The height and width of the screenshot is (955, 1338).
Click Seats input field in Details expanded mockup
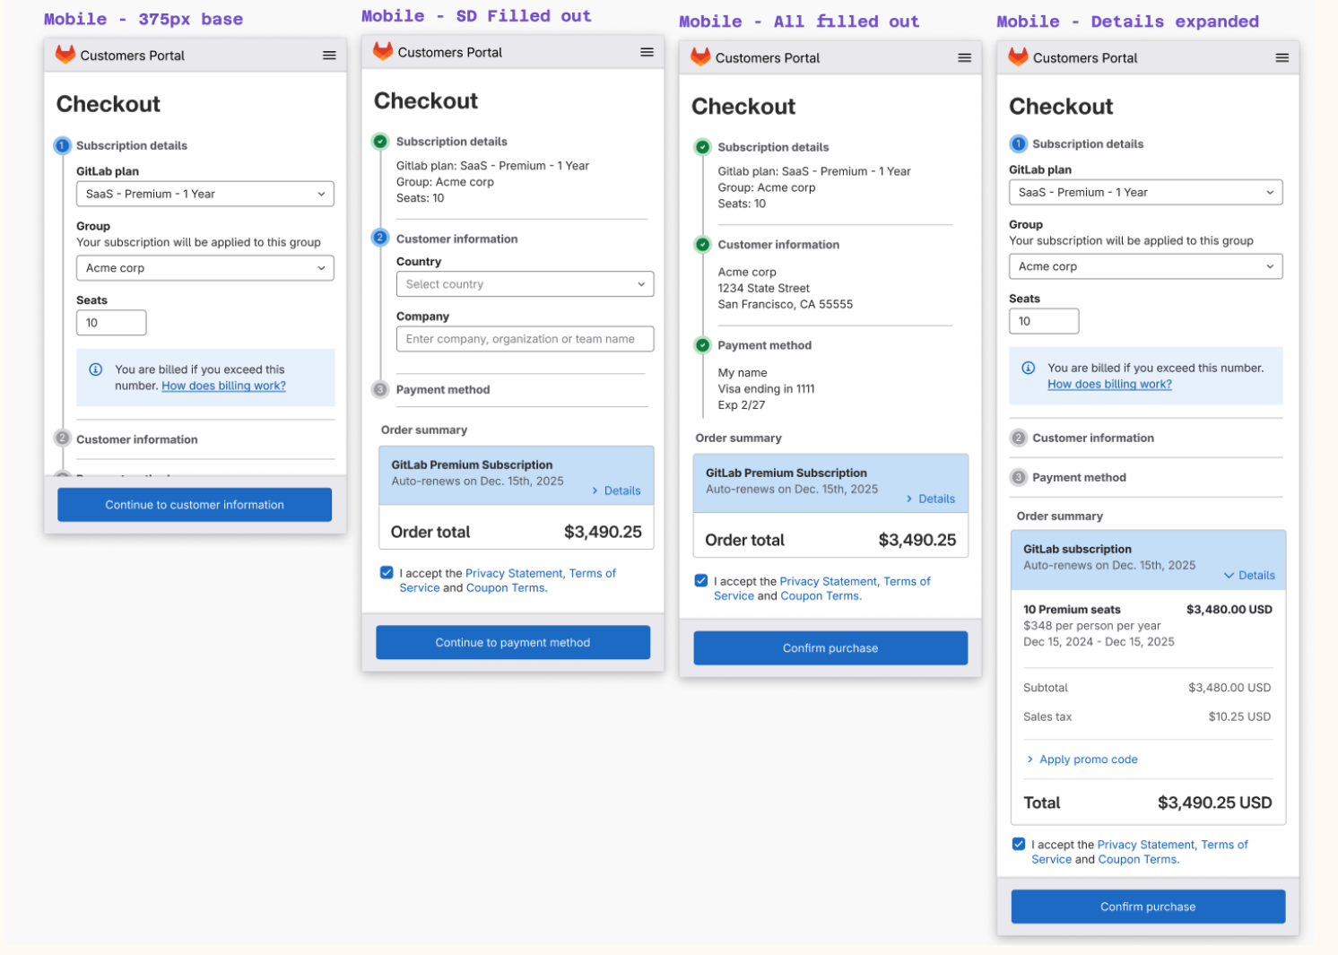pyautogui.click(x=1044, y=321)
